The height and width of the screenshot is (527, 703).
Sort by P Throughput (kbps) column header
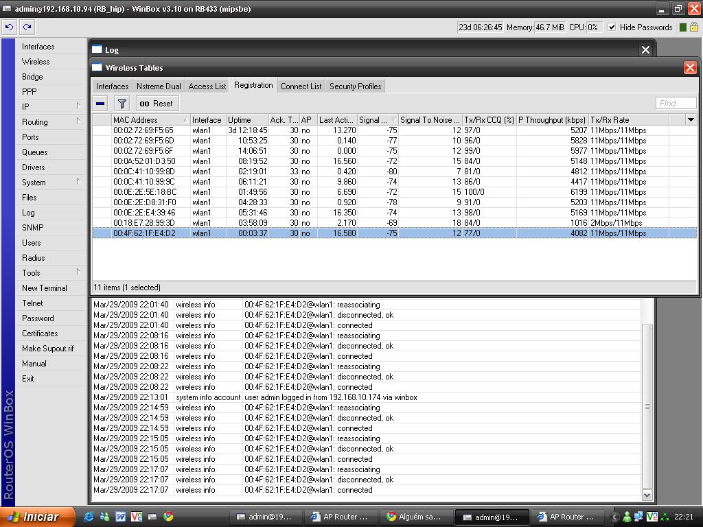click(552, 119)
